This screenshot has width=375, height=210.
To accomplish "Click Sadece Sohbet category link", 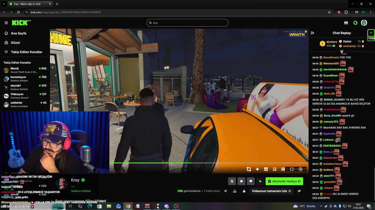I will (81, 191).
